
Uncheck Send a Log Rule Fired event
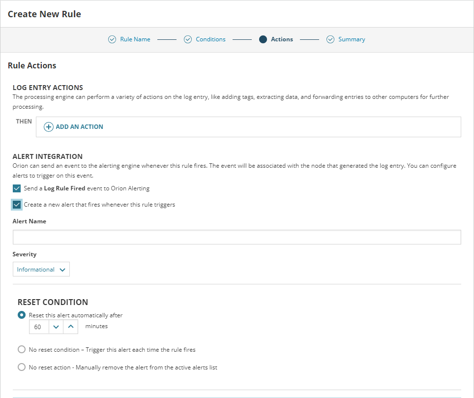[x=17, y=188]
